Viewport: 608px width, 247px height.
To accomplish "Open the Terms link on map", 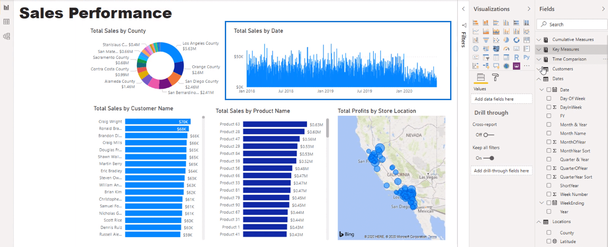I will pos(432,237).
